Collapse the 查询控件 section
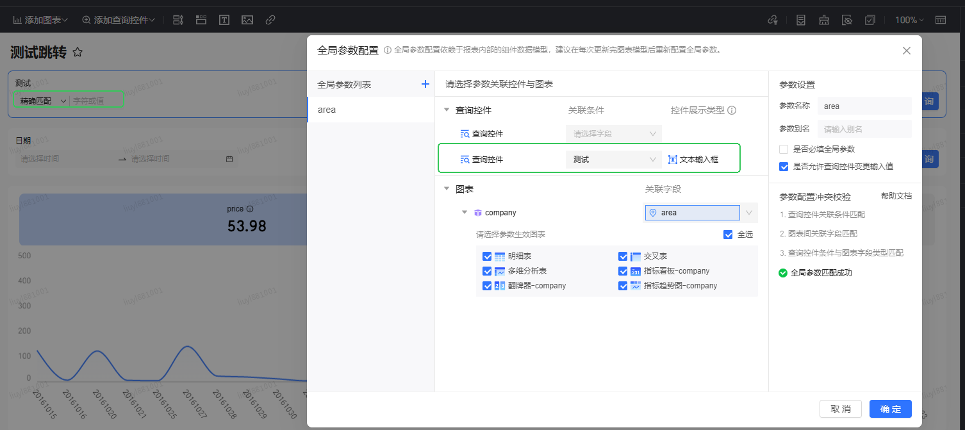 tap(447, 110)
